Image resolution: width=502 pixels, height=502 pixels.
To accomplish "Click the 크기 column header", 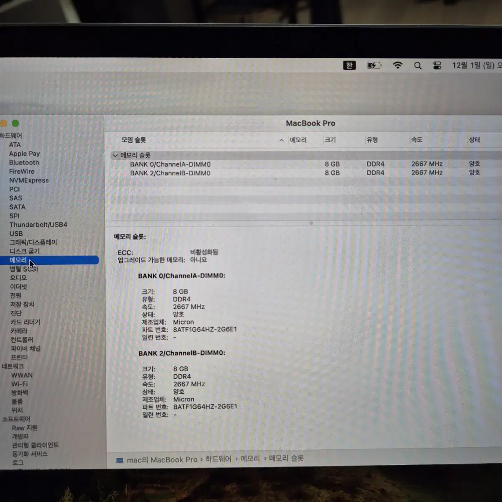I will point(330,140).
